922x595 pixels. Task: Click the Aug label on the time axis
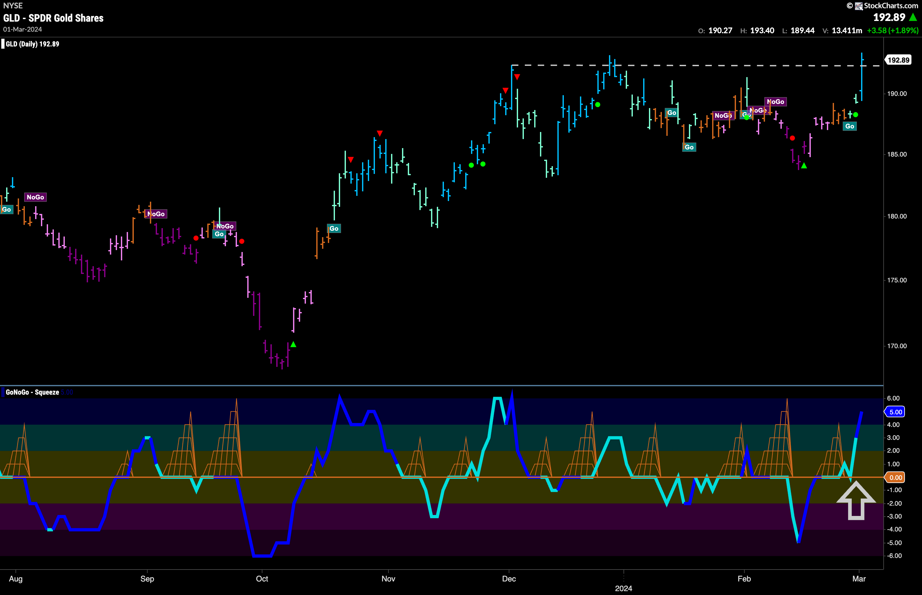(16, 579)
